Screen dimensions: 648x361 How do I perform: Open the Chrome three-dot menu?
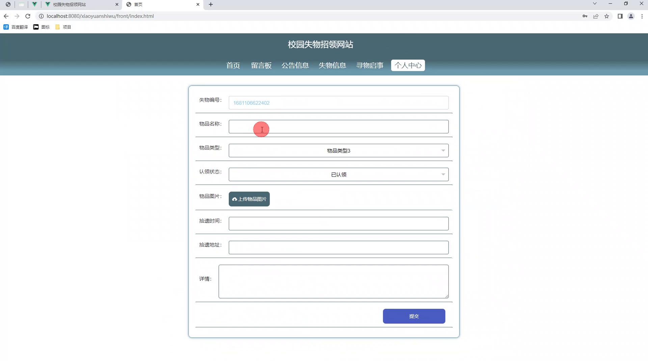(x=642, y=16)
